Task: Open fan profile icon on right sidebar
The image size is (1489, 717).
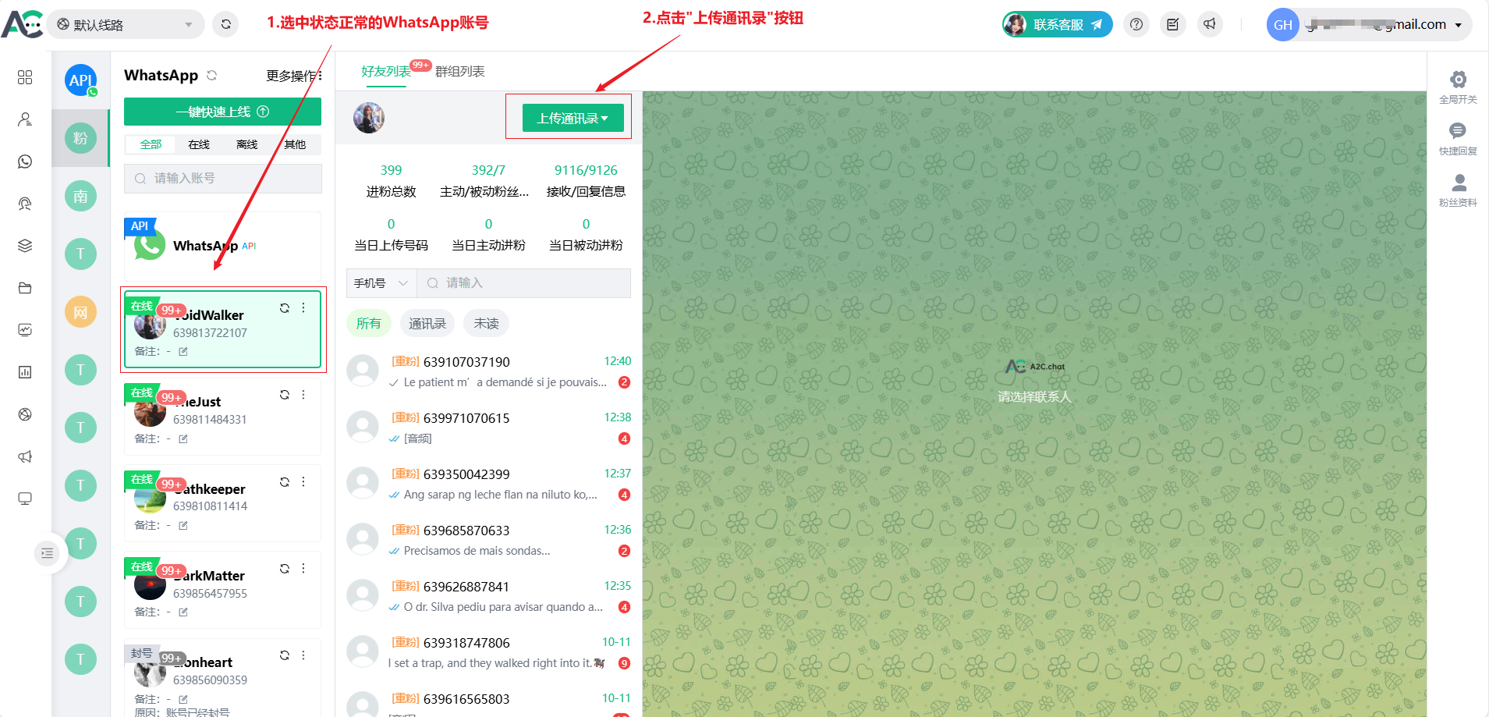Action: tap(1457, 183)
